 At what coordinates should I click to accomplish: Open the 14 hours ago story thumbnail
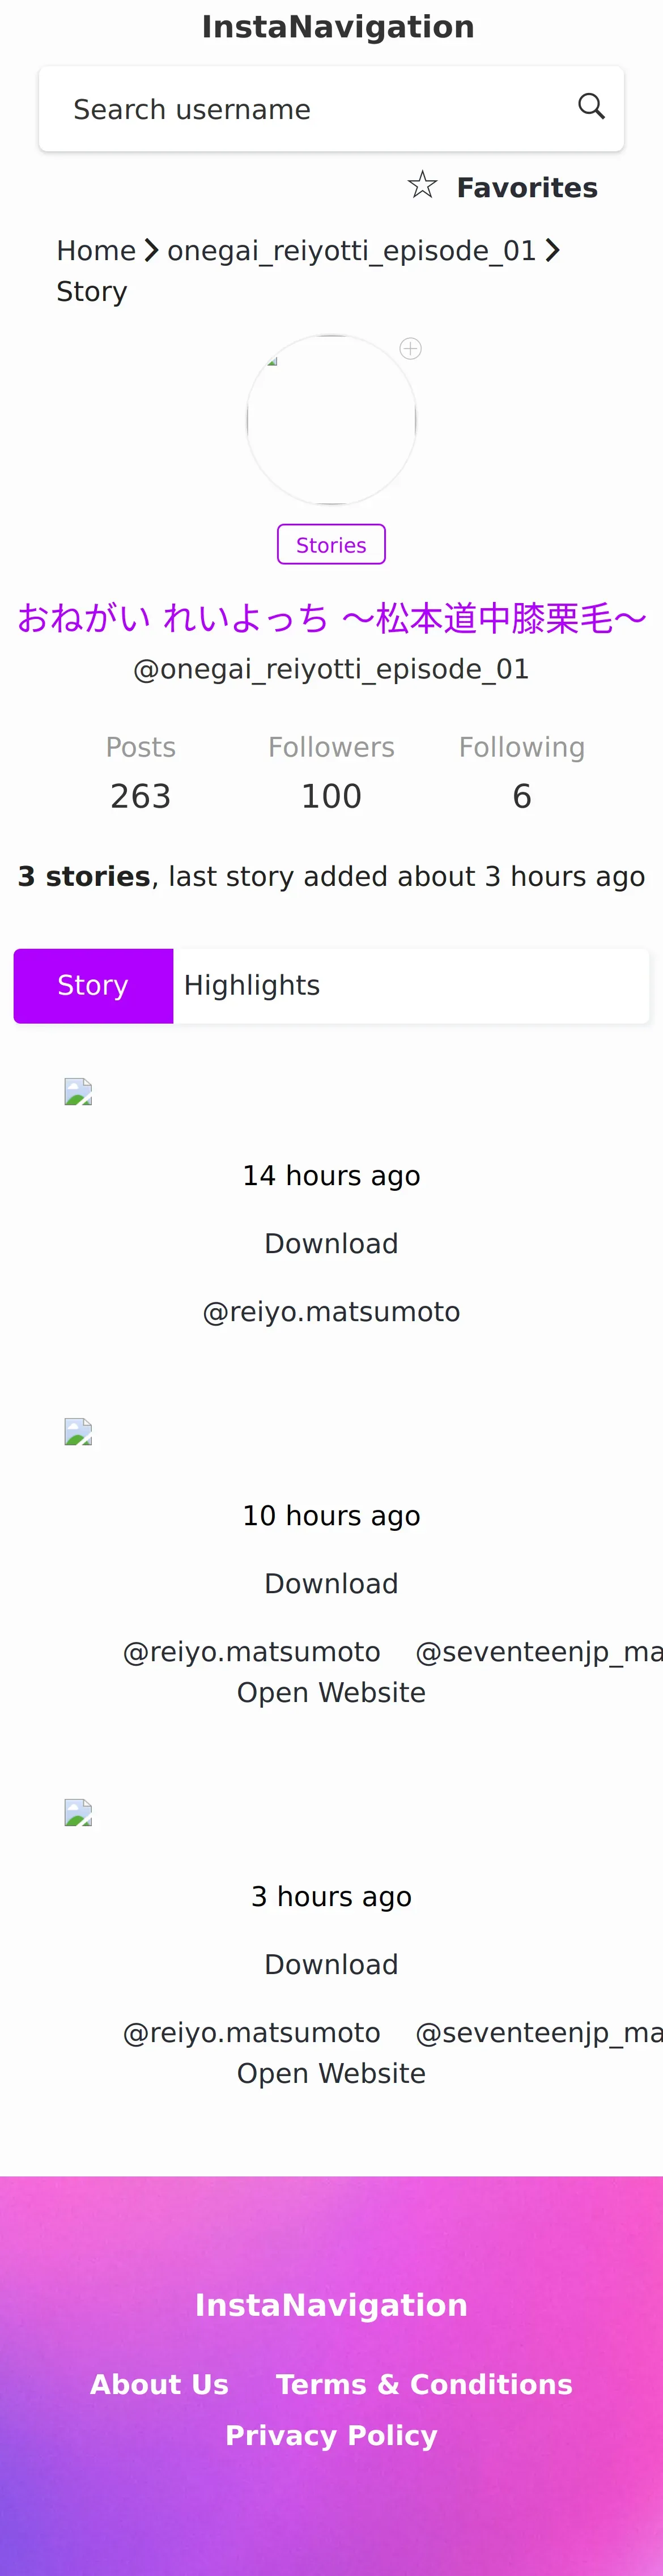click(x=78, y=1092)
